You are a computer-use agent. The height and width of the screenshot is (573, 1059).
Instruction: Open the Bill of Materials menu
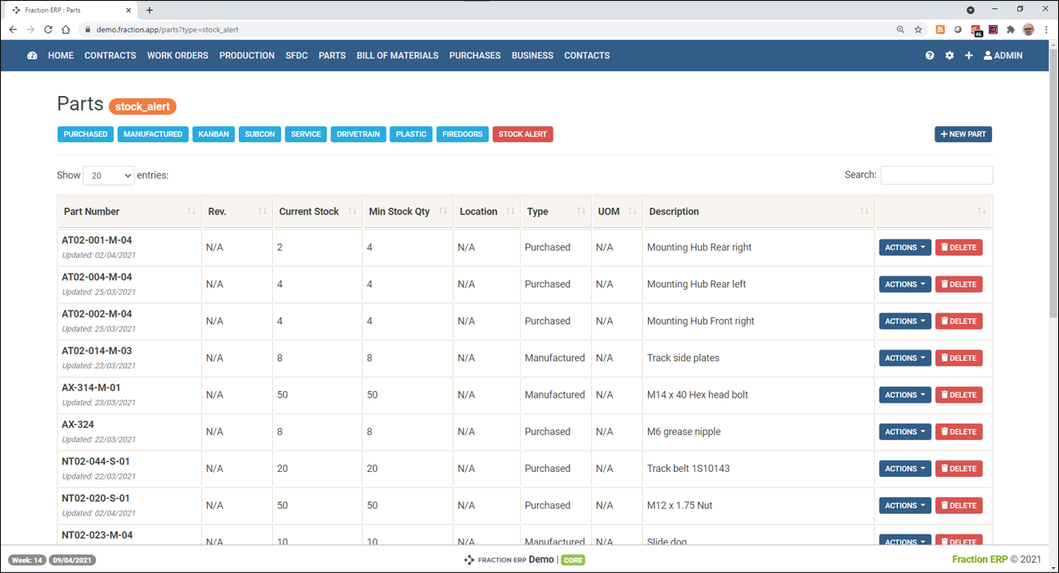click(x=397, y=56)
